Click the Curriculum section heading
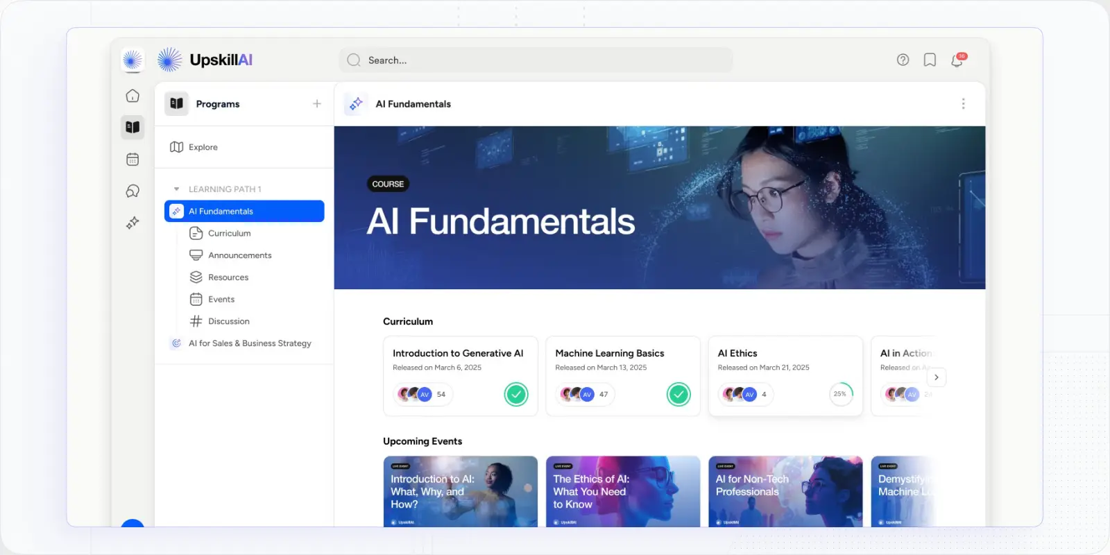Image resolution: width=1110 pixels, height=555 pixels. click(x=408, y=321)
